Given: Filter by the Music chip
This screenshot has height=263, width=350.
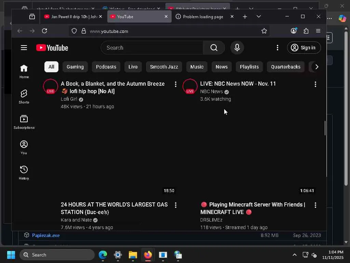Looking at the screenshot, I should point(197,67).
